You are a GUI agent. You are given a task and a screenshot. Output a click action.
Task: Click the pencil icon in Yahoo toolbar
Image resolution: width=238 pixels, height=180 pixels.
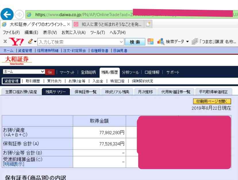(30, 41)
